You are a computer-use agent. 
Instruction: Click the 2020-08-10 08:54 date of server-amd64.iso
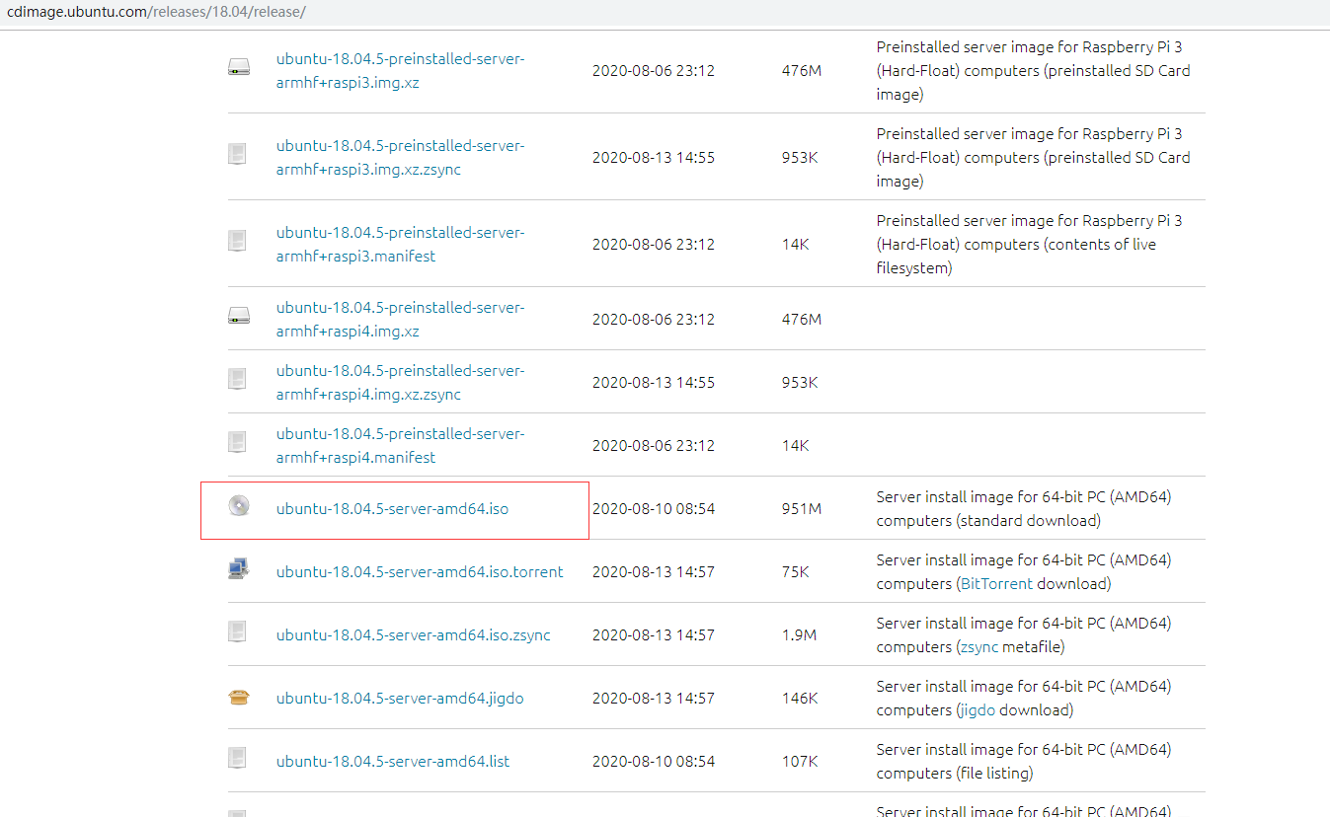(x=654, y=509)
